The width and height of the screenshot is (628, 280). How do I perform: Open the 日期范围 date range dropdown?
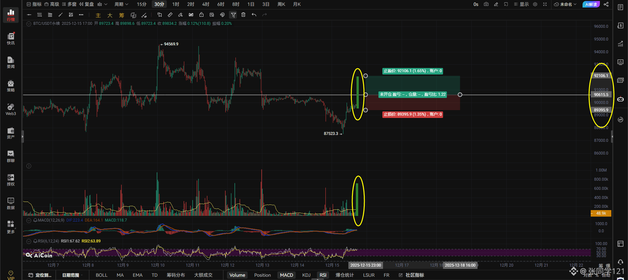72,275
